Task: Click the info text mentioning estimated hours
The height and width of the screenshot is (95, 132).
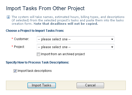Action: [x=68, y=20]
